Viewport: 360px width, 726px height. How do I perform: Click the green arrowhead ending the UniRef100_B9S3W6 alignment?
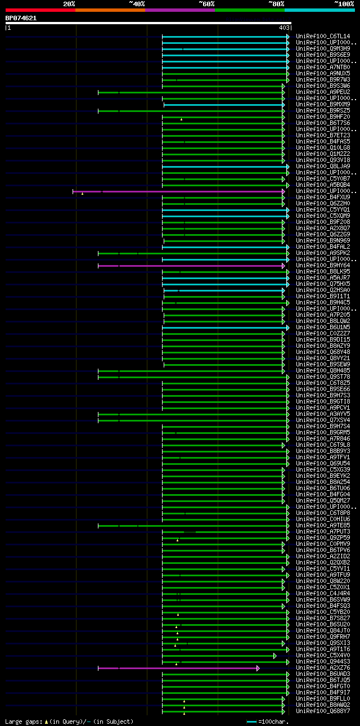[283, 86]
